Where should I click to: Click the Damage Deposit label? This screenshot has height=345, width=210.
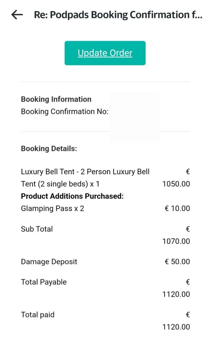(49, 262)
